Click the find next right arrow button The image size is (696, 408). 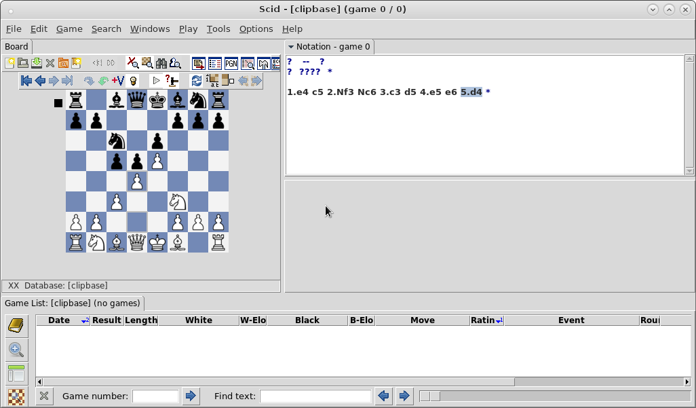pyautogui.click(x=404, y=396)
